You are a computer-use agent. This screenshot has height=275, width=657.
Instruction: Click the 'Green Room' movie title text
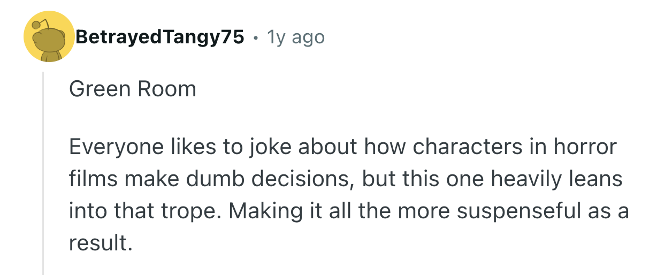click(x=132, y=89)
